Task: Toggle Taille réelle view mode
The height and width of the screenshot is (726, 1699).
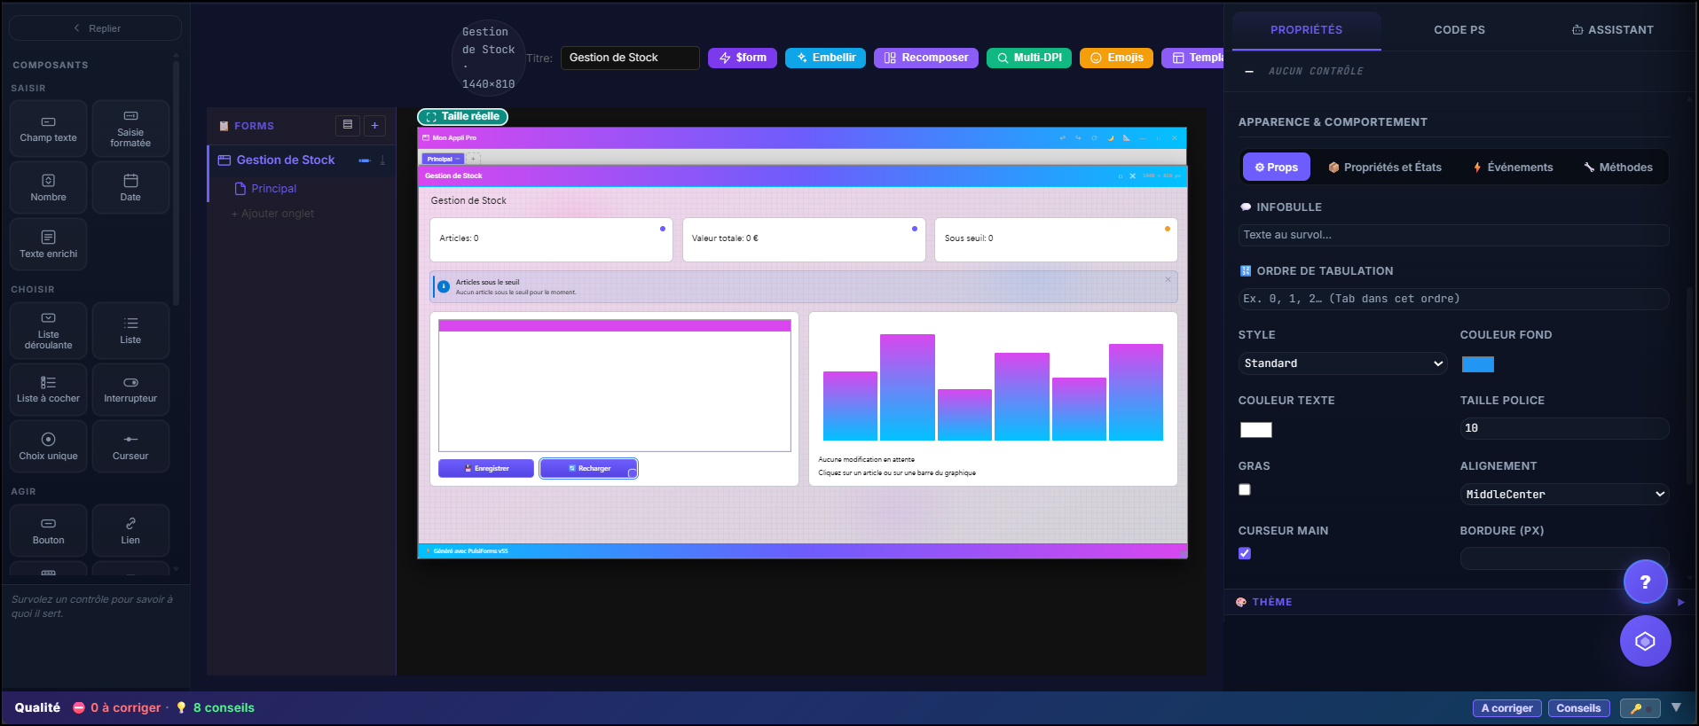Action: (x=462, y=116)
